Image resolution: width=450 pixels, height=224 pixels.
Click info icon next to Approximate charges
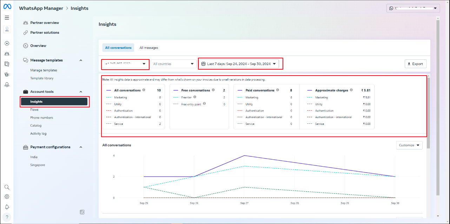tap(351, 90)
